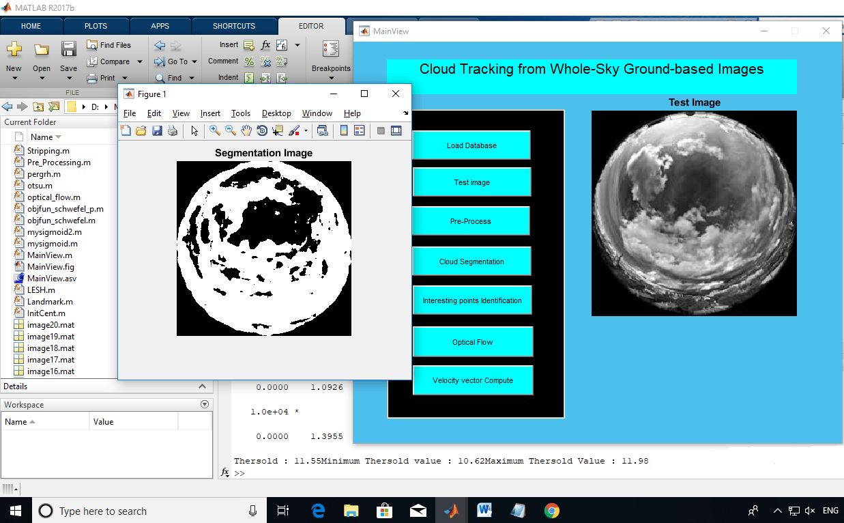Insert a function using the fx icon
Viewport: 844px width, 523px height.
coord(265,44)
